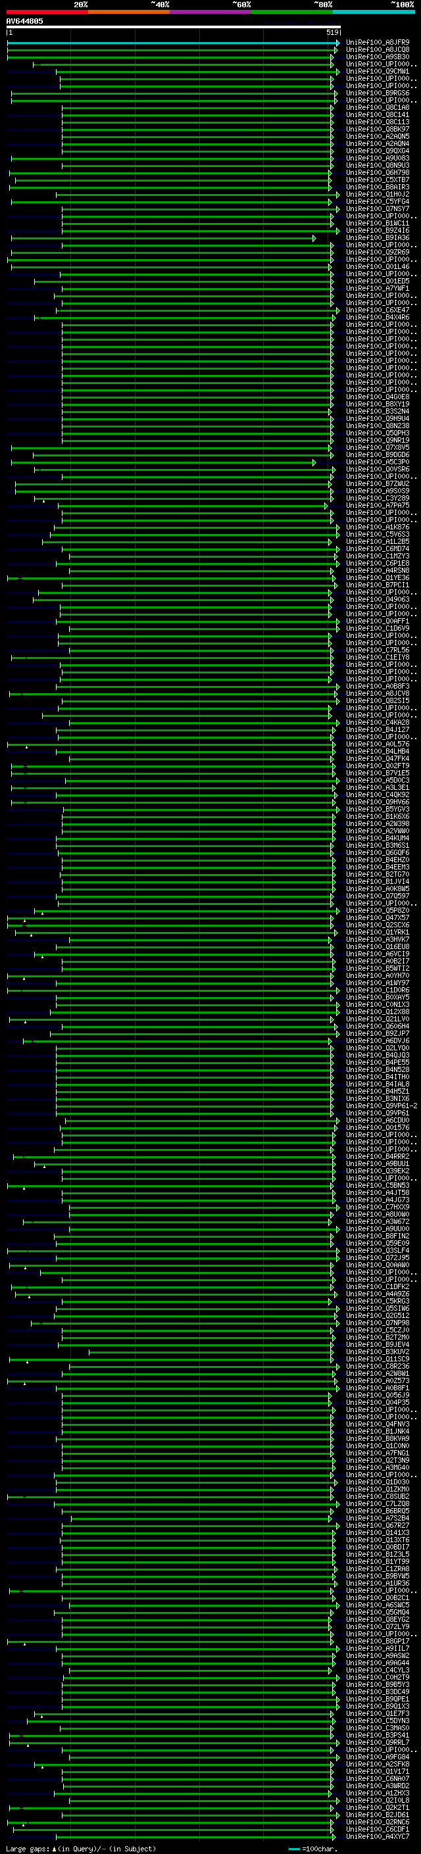Select hit label UniRef100_Q8C141

click(378, 114)
